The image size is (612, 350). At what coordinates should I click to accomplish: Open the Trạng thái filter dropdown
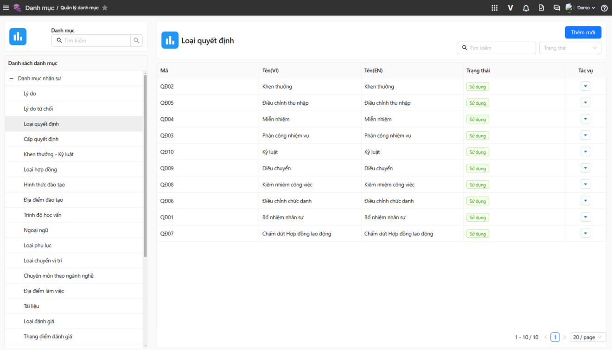(570, 48)
